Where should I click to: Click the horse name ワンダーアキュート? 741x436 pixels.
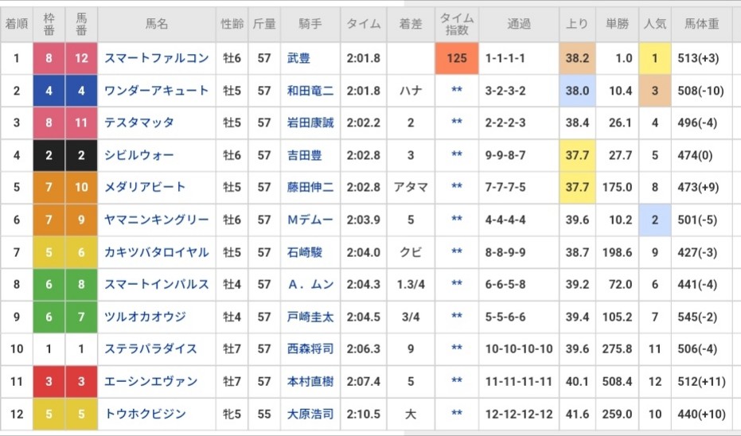156,91
